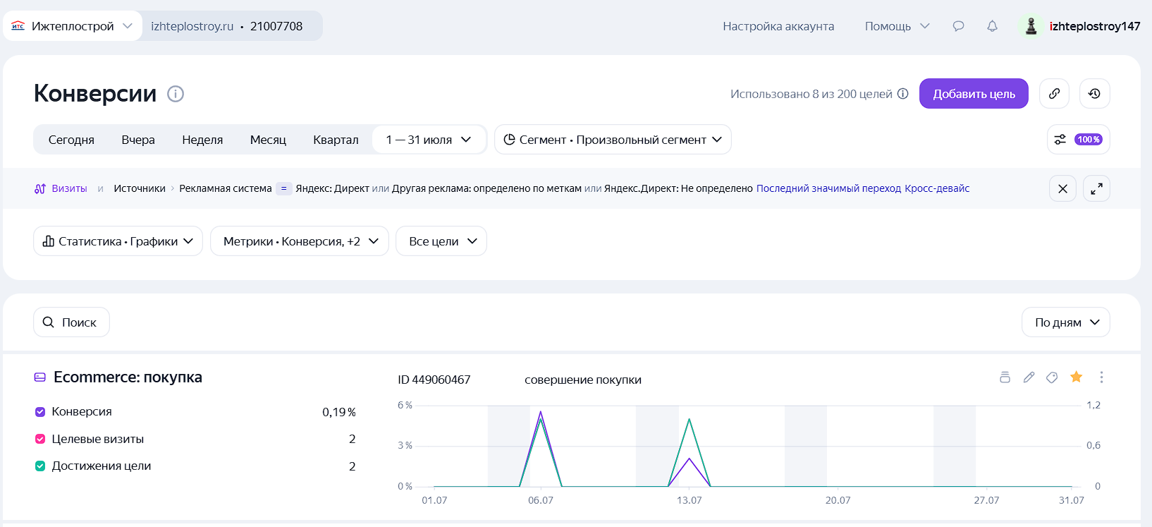Click the stack icon of Ecommerce goal
Screen dimensions: 1152x527
click(1005, 377)
